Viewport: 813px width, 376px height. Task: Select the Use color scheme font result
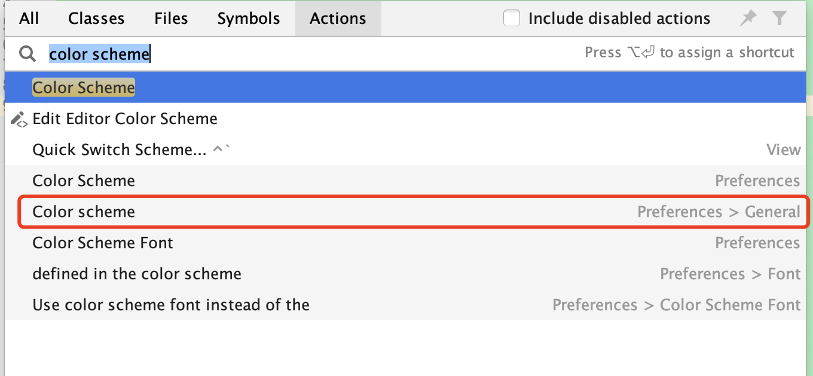(170, 304)
